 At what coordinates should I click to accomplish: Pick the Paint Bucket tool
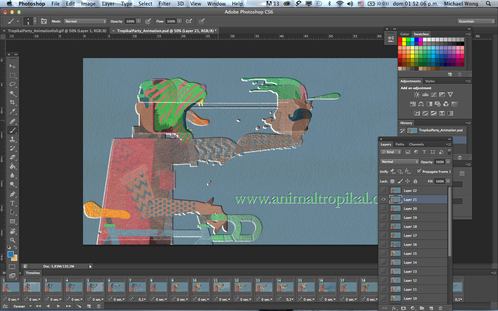pyautogui.click(x=12, y=166)
